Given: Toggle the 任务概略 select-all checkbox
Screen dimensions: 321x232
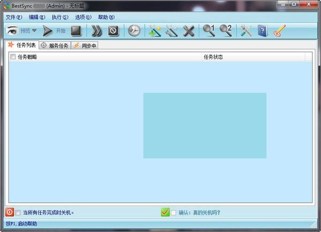Looking at the screenshot, I should 13,57.
